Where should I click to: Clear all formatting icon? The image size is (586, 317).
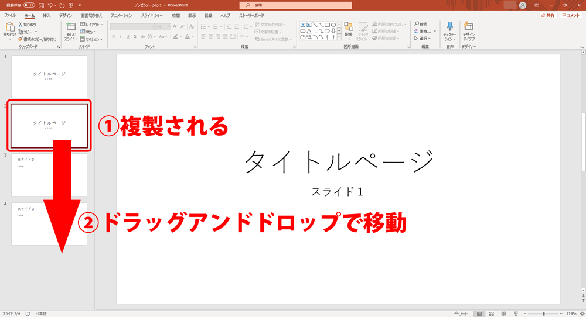pyautogui.click(x=192, y=27)
